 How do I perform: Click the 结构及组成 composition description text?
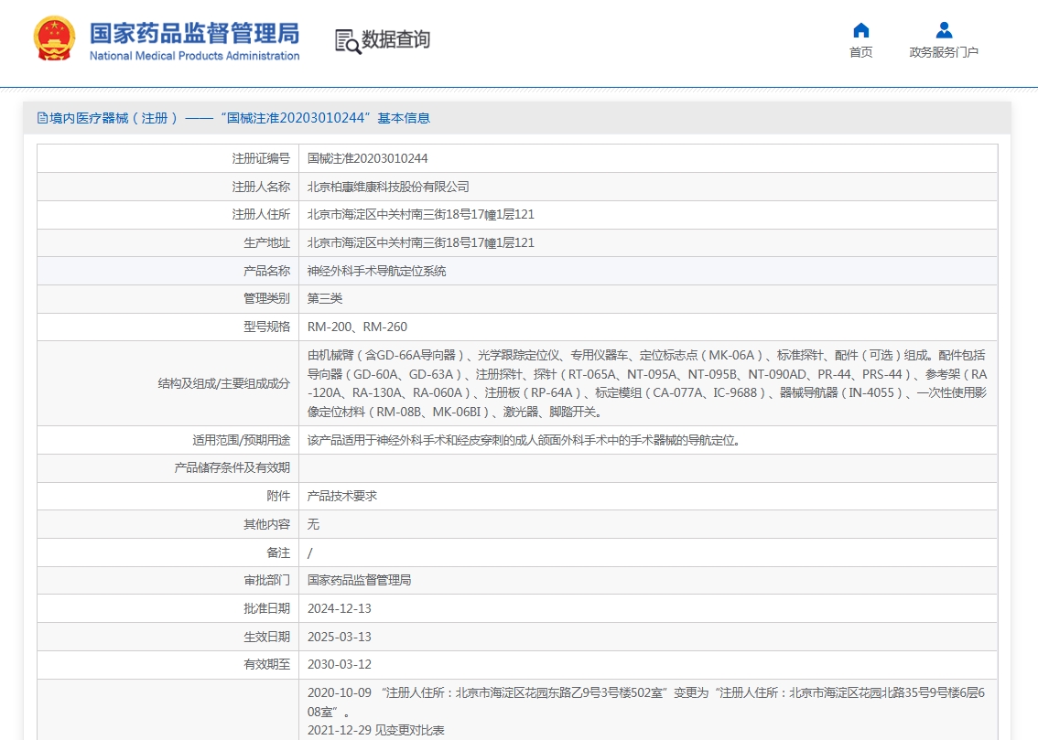click(x=647, y=383)
